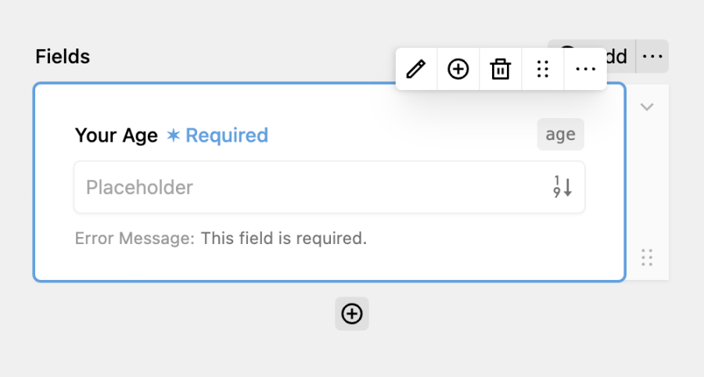Toggle the Required asterisk label
704x377 pixels.
coord(217,135)
